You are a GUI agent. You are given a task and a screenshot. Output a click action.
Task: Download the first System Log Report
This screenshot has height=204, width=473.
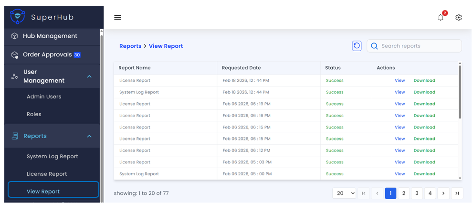tap(424, 92)
